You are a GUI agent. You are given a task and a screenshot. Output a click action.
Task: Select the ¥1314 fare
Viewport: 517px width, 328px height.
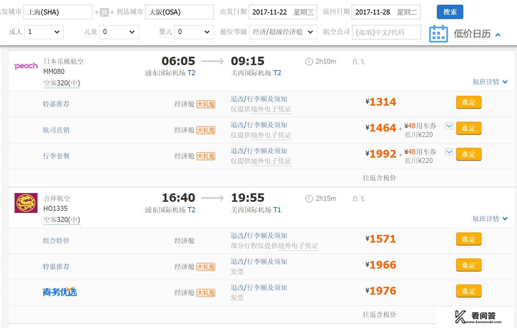[469, 102]
